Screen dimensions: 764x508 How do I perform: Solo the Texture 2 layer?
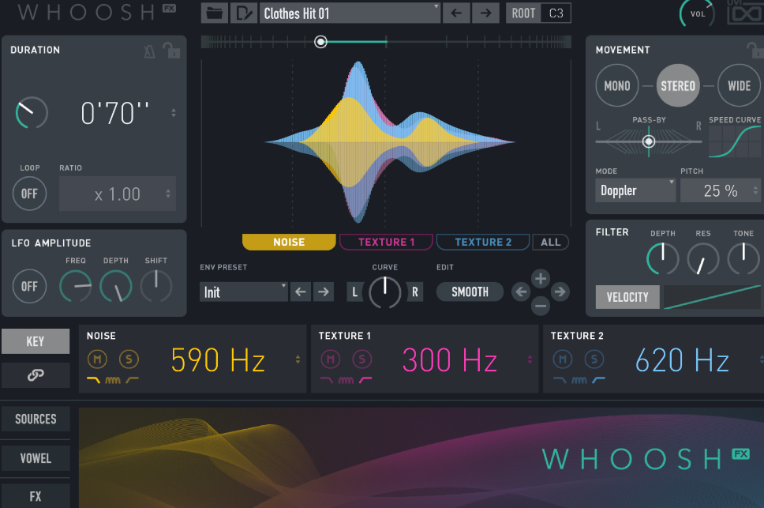[594, 359]
